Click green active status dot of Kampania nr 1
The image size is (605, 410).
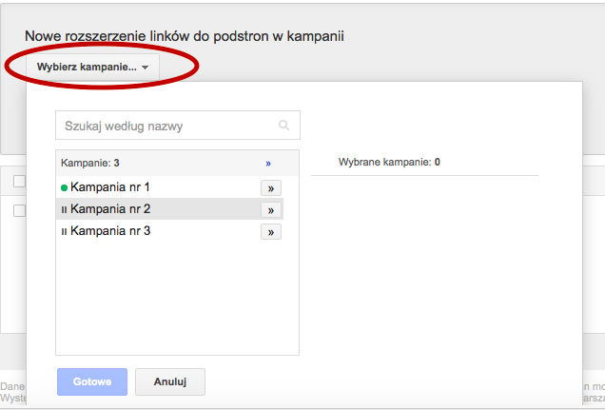point(64,188)
